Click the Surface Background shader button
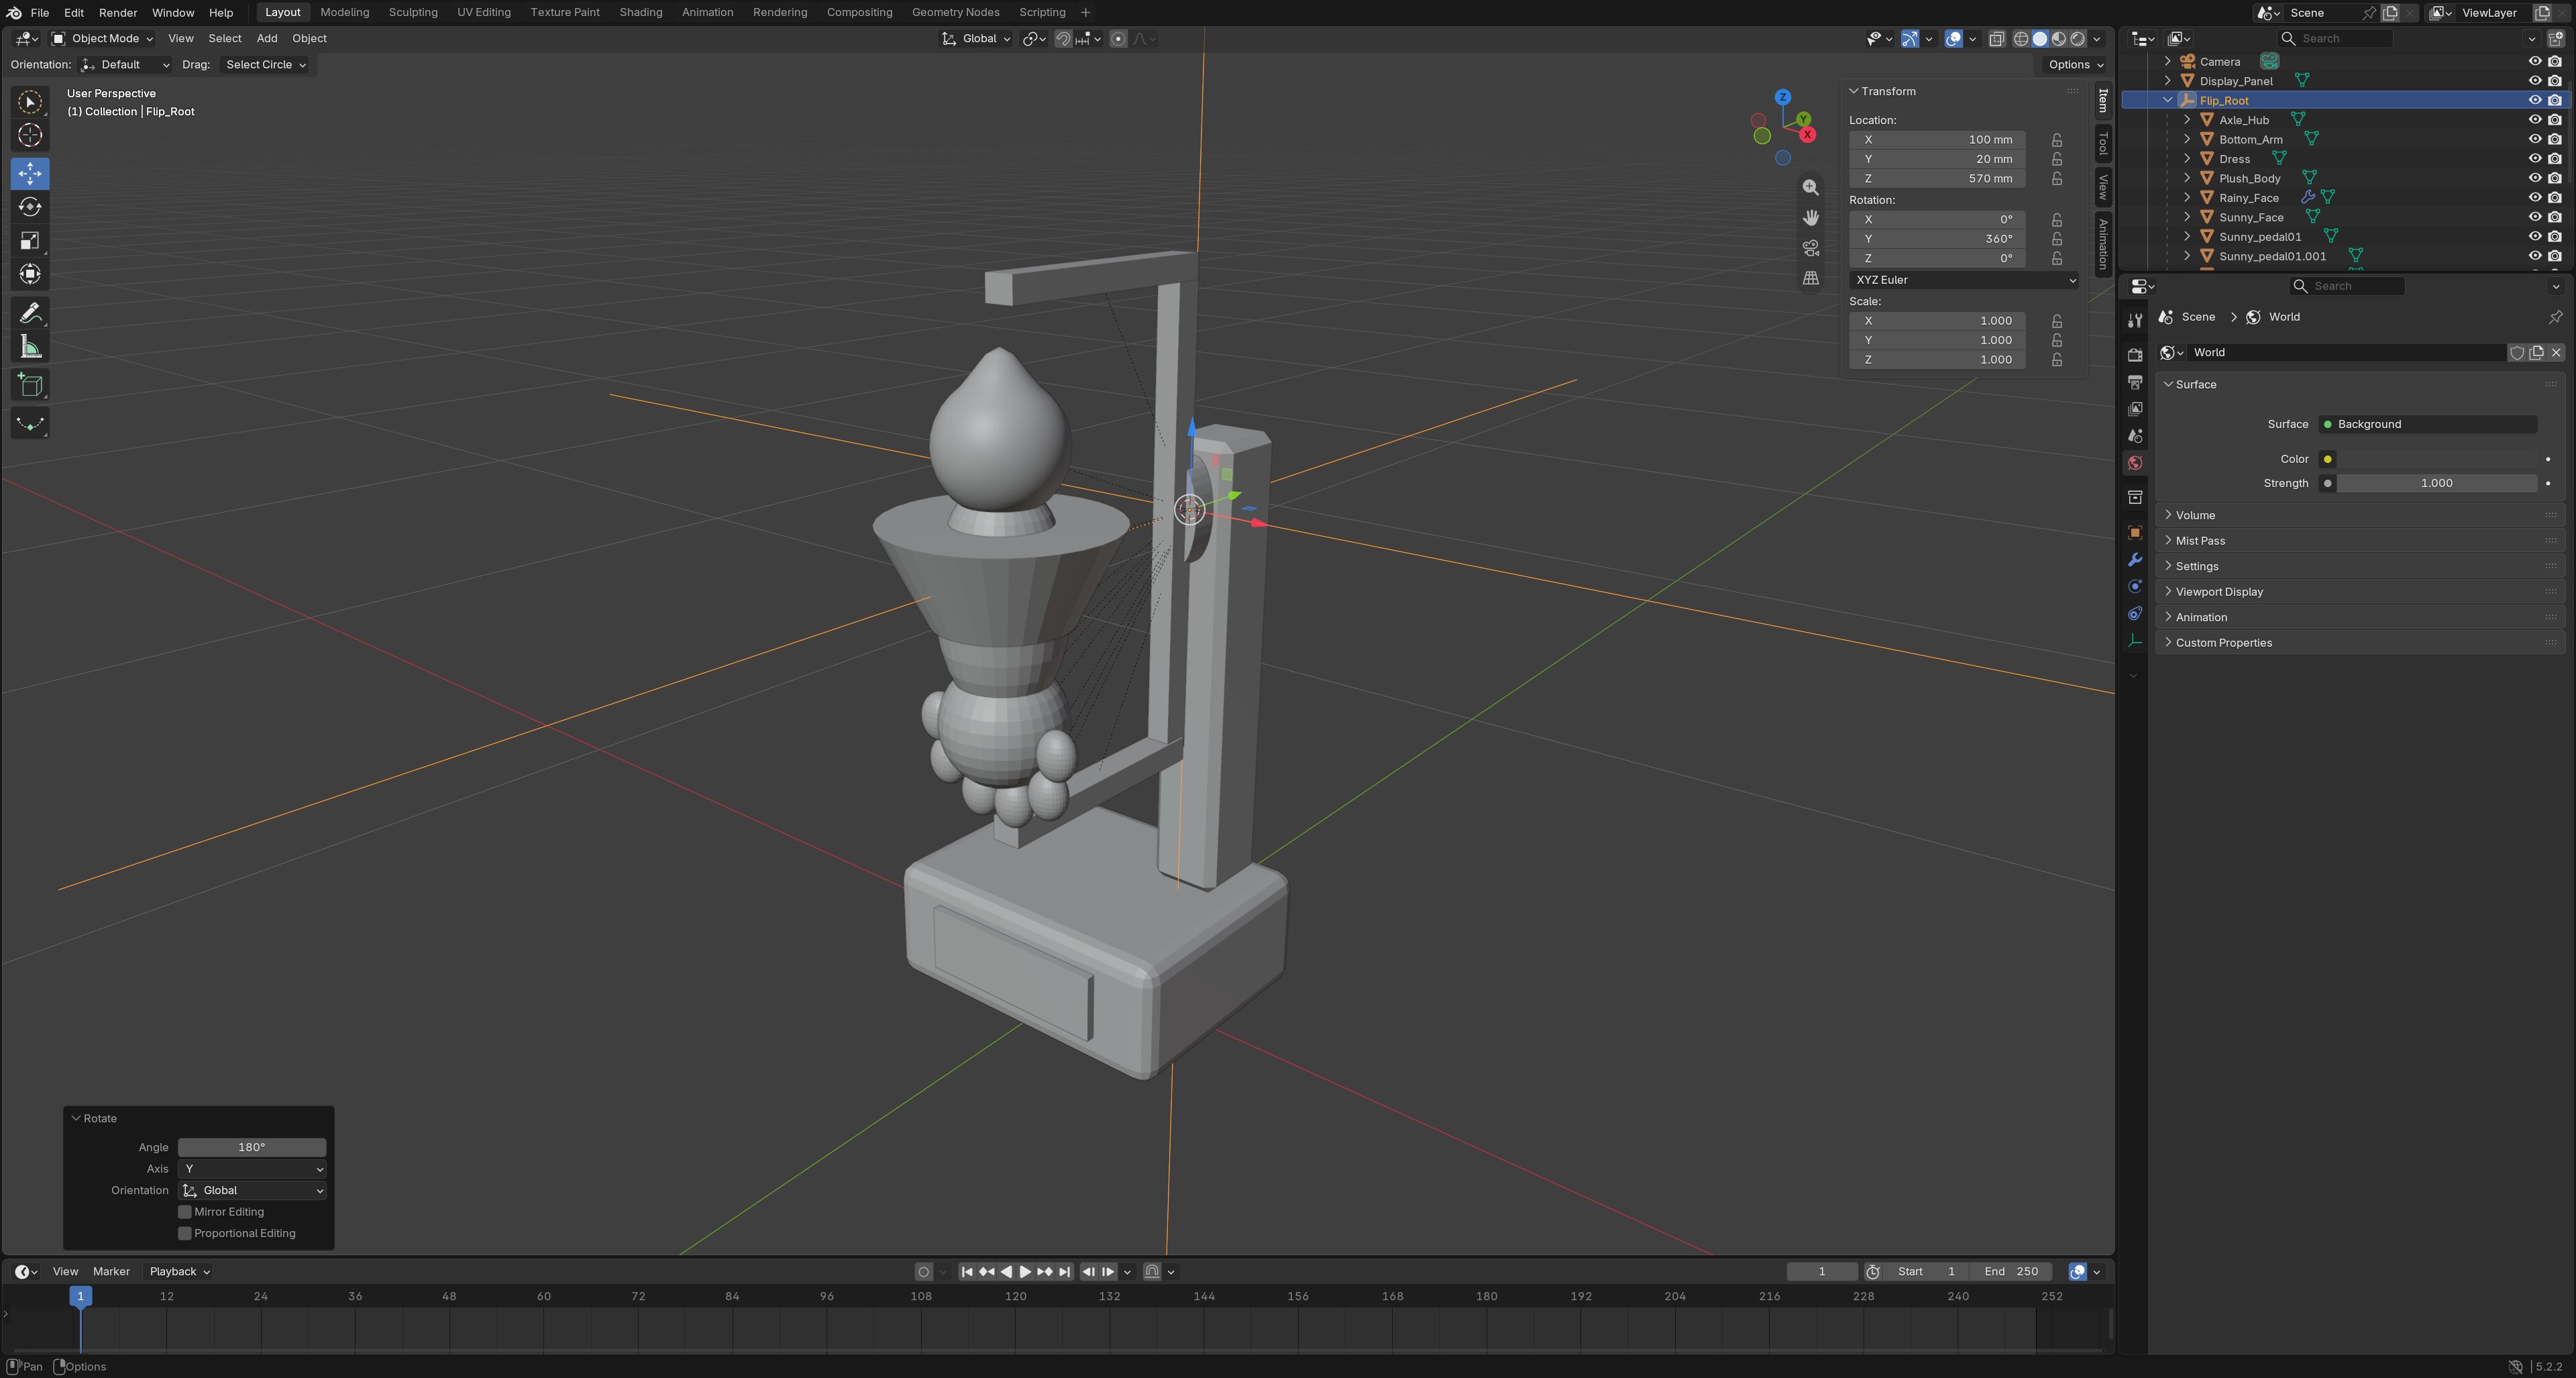This screenshot has height=1378, width=2576. click(x=2427, y=424)
